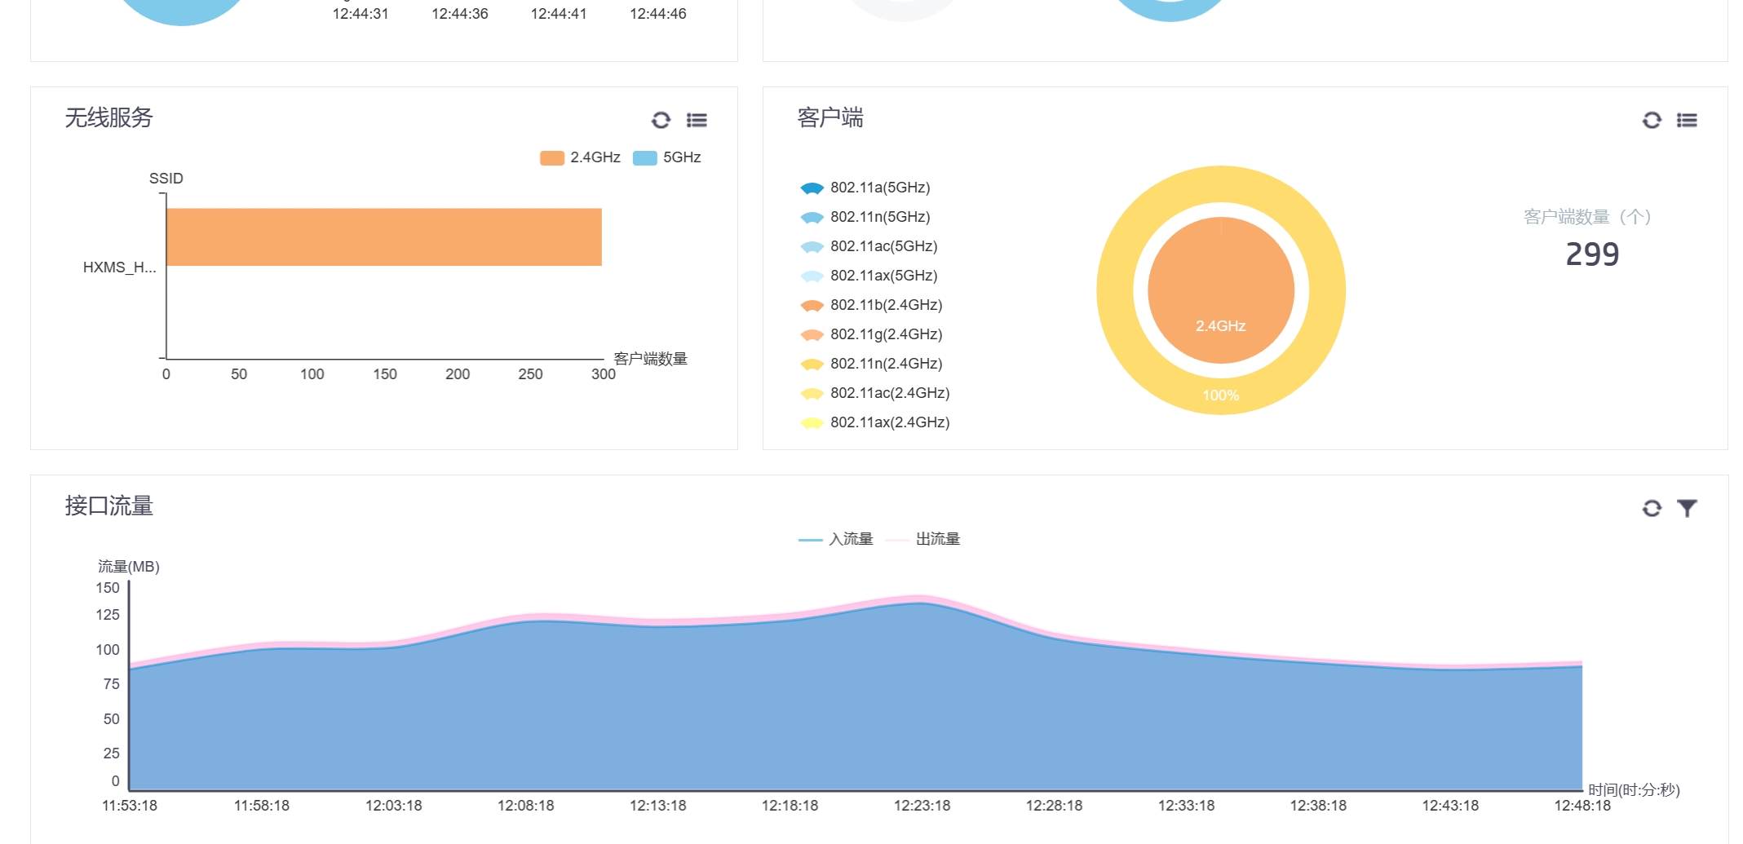1743x844 pixels.
Task: Click the 时间(时:分:秒) axis title
Action: (x=1634, y=790)
